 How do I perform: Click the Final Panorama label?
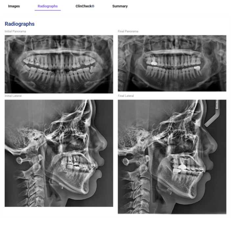[128, 31]
